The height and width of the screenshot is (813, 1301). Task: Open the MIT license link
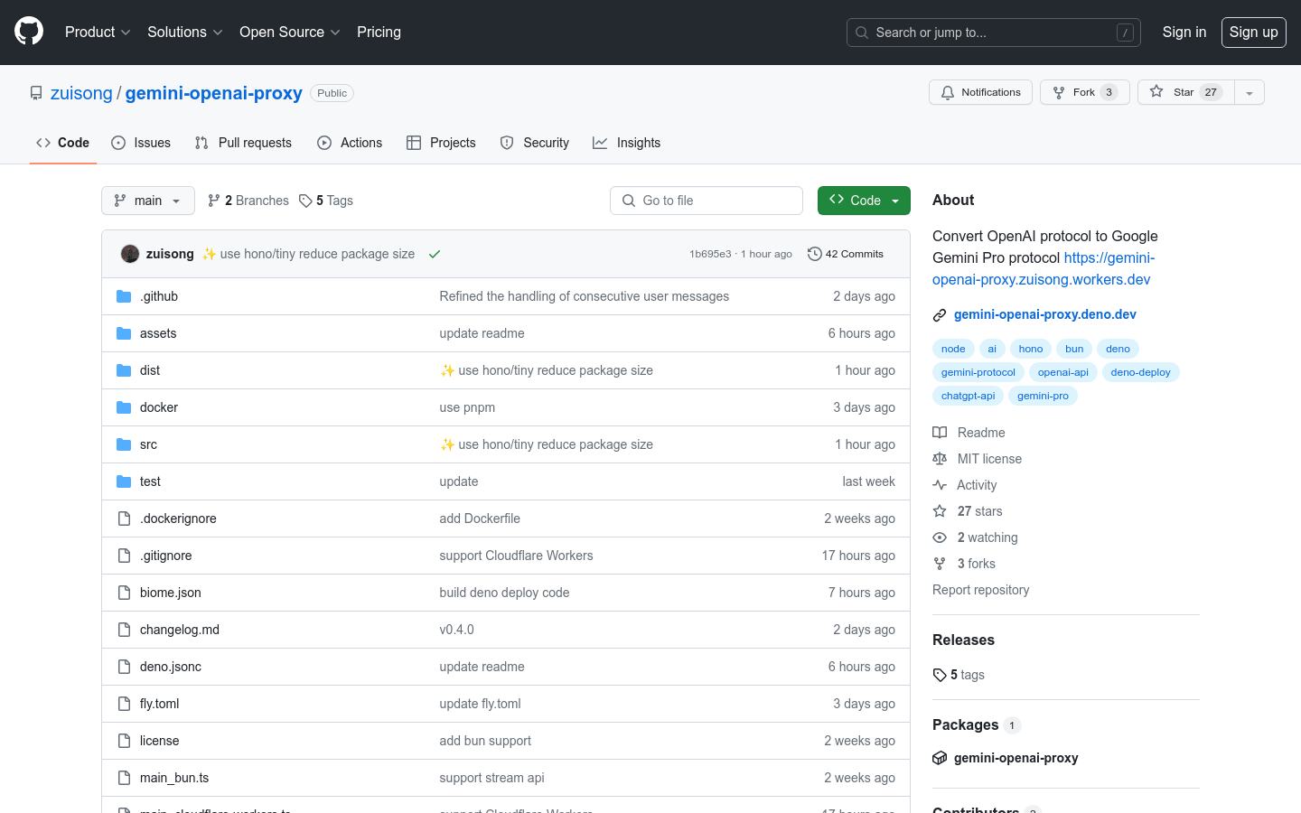(x=977, y=459)
